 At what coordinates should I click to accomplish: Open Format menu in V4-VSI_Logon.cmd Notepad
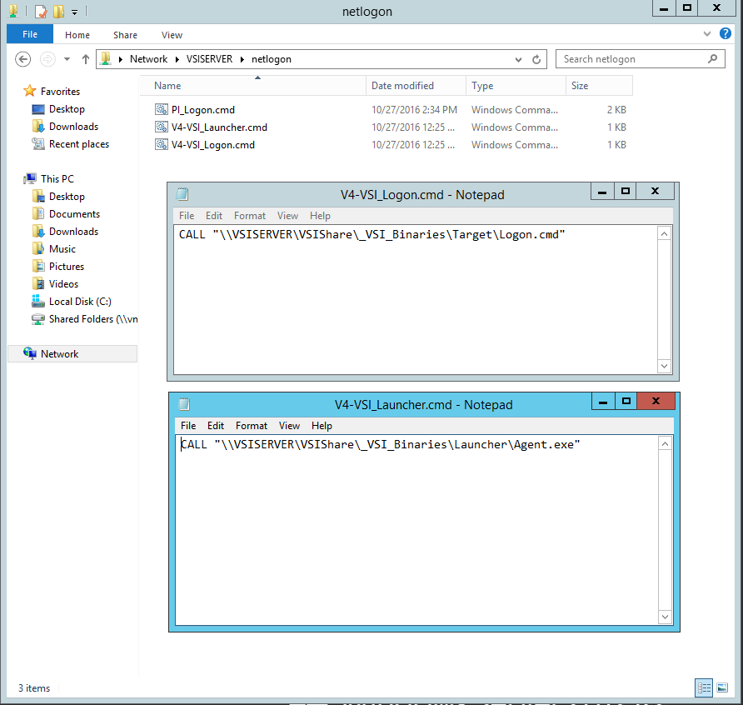[250, 216]
